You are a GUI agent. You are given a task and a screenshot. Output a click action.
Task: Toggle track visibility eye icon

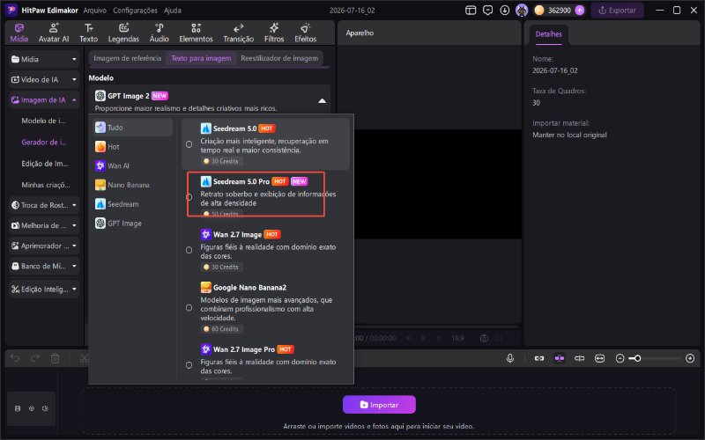[x=32, y=408]
